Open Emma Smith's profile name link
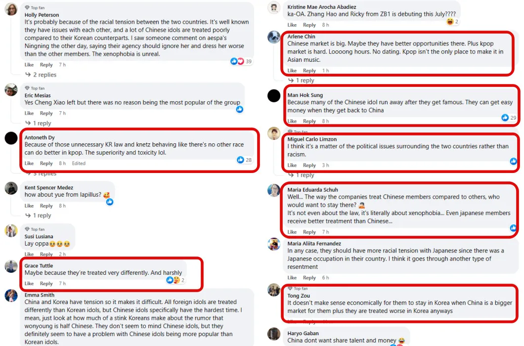 pos(40,295)
